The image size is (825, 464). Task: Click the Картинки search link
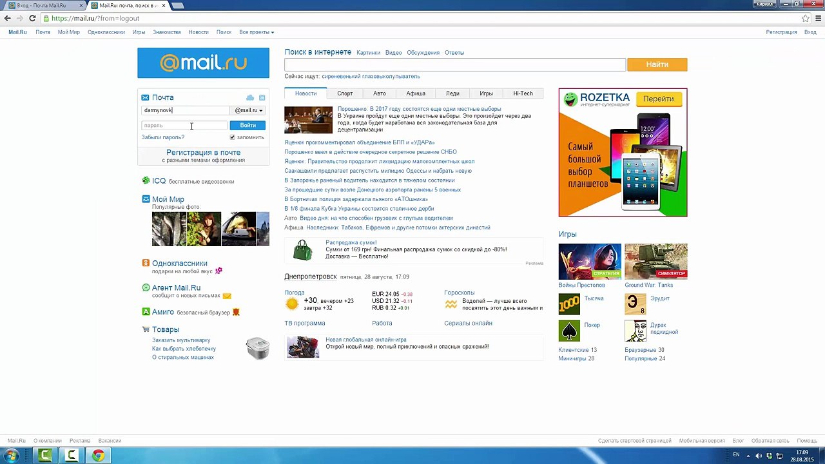tap(368, 53)
